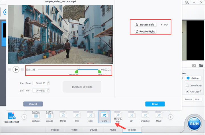205x135 pixels.
Task: Select the Toolbox tab
Action: click(132, 130)
